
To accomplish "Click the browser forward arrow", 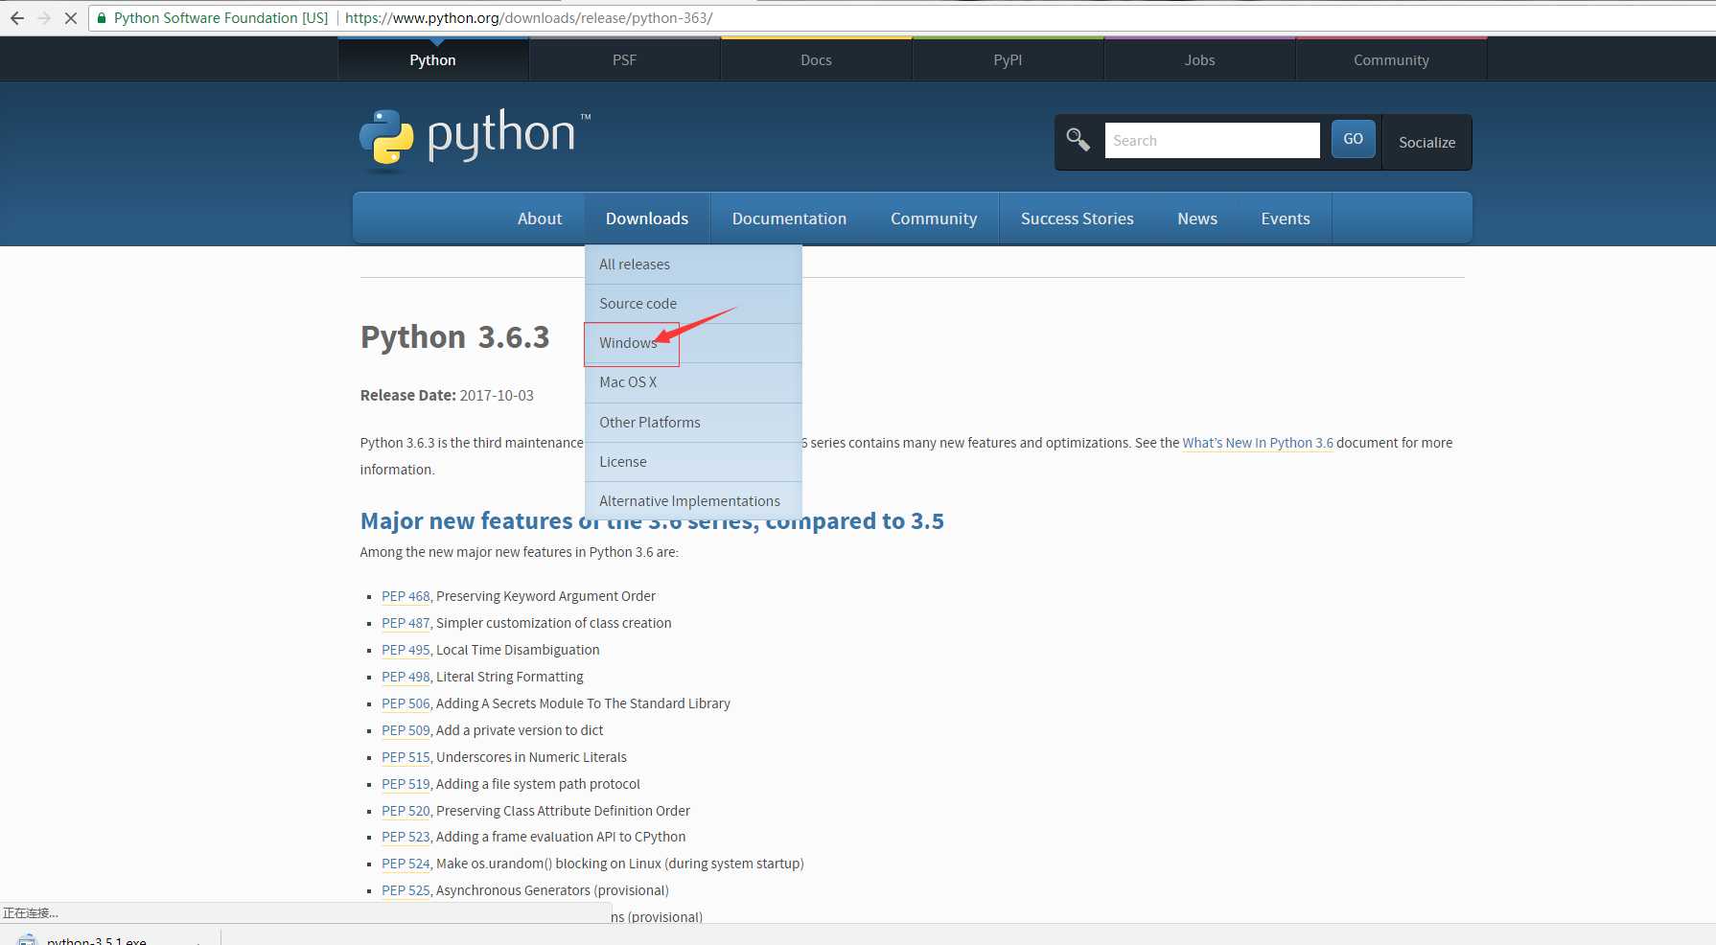I will [44, 18].
